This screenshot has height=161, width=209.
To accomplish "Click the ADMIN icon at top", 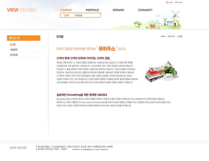I will tap(176, 2).
